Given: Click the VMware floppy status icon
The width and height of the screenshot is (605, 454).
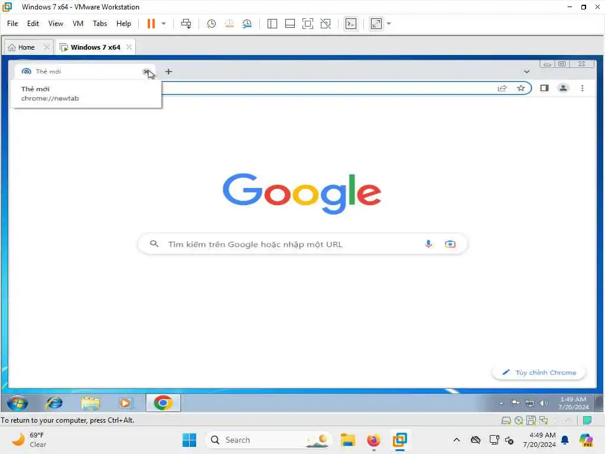Looking at the screenshot, I should pyautogui.click(x=531, y=420).
